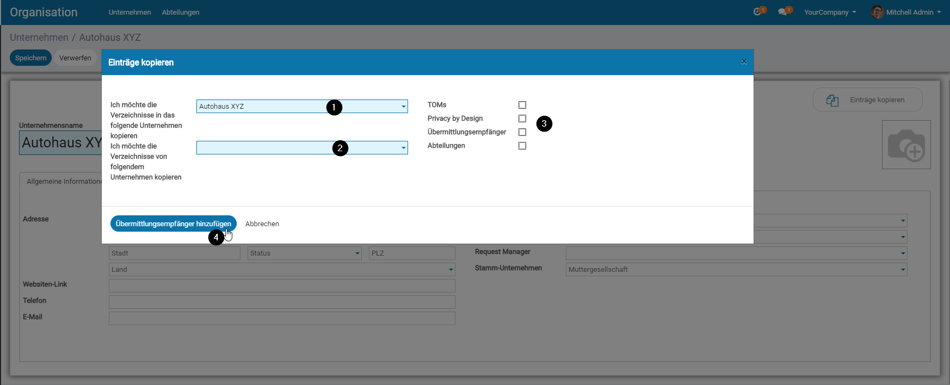Click the E-Mail input field
Viewport: 950px width, 385px height.
click(x=282, y=318)
